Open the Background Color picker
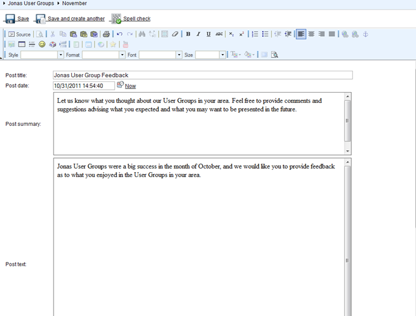This screenshot has height=316, width=416. [249, 55]
